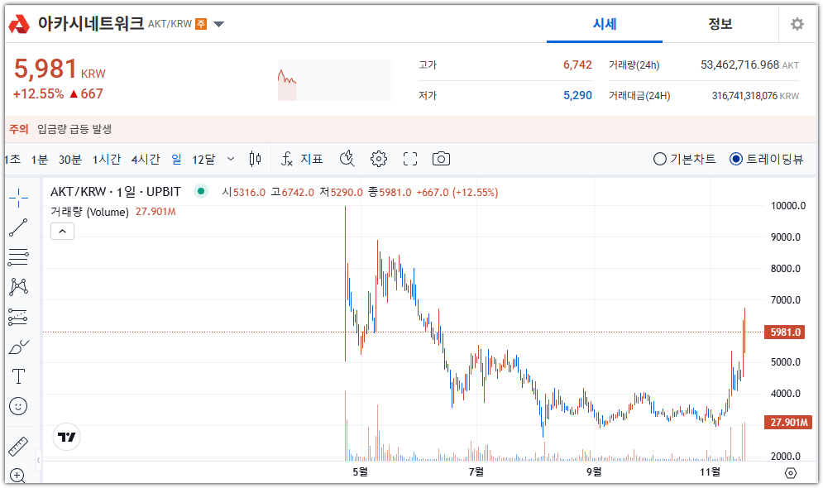Viewport: 823px width, 488px height.
Task: Take a chart snapshot with camera icon
Action: [441, 159]
